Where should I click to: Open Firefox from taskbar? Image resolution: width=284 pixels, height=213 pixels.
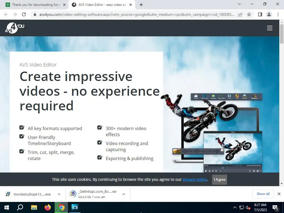coord(48,207)
